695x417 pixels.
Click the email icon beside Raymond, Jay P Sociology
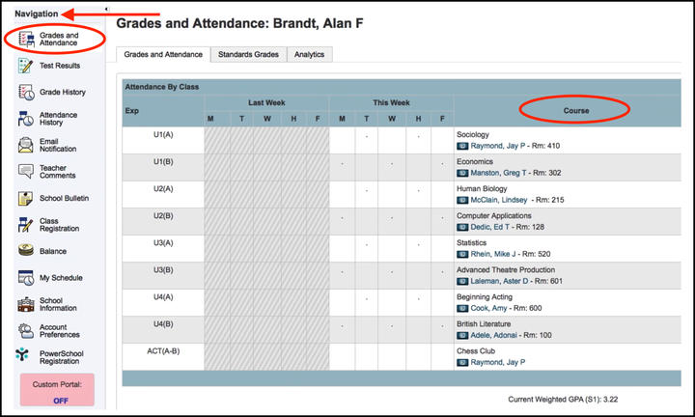pyautogui.click(x=462, y=146)
